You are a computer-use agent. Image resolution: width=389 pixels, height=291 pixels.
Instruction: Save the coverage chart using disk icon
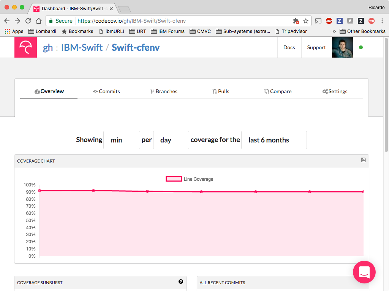(364, 160)
